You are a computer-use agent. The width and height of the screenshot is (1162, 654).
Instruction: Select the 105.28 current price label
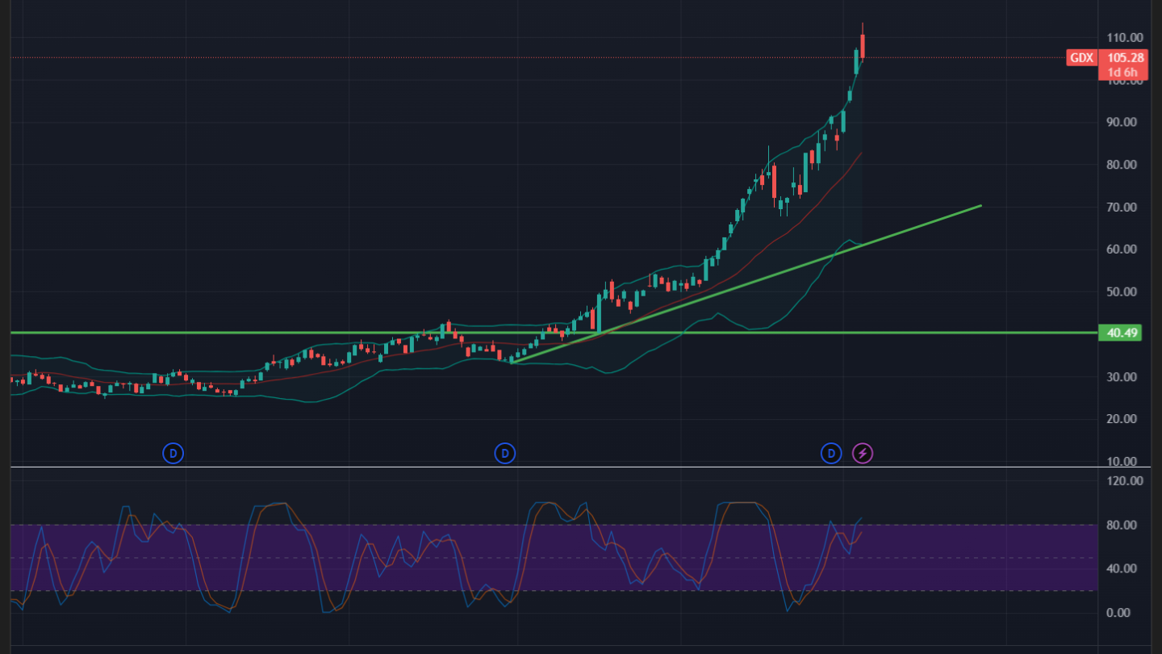[x=1121, y=58]
